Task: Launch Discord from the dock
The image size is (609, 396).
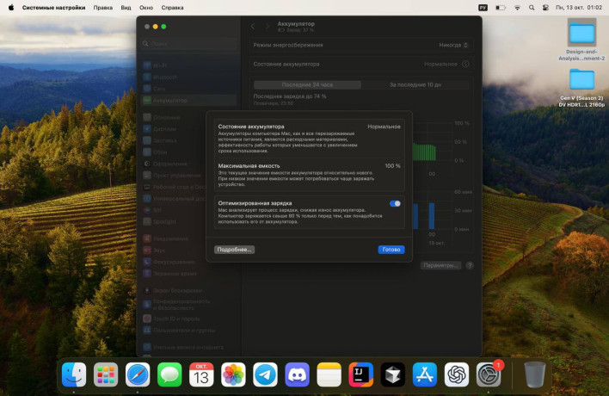Action: pyautogui.click(x=298, y=374)
